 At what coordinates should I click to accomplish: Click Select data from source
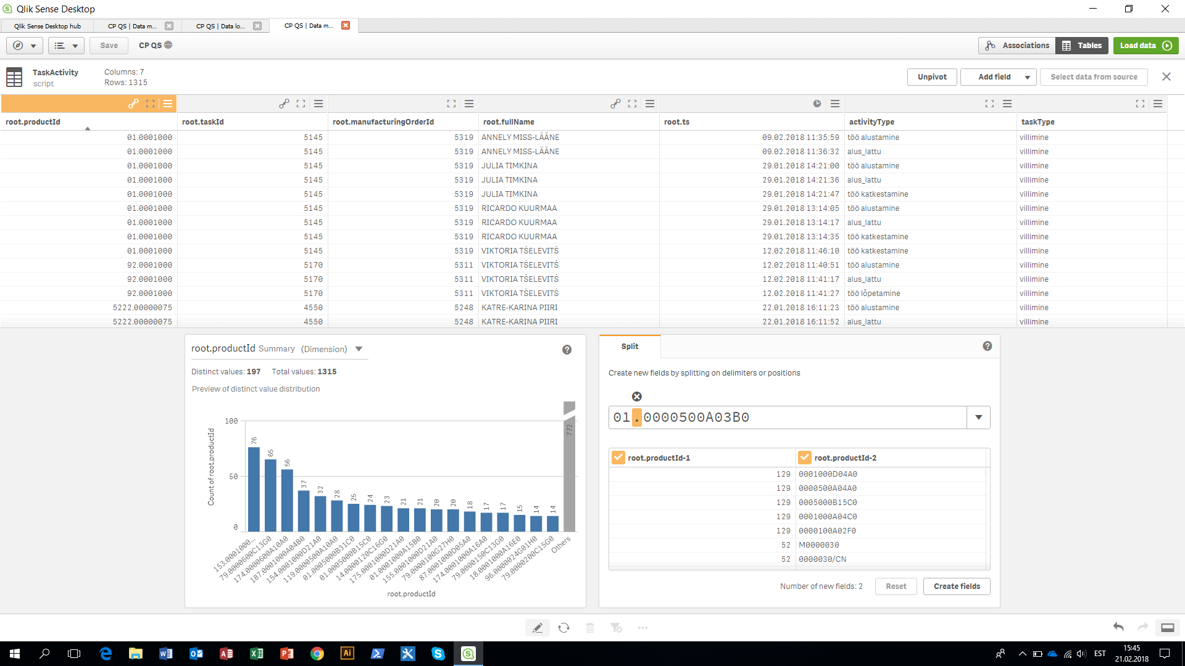(1094, 77)
